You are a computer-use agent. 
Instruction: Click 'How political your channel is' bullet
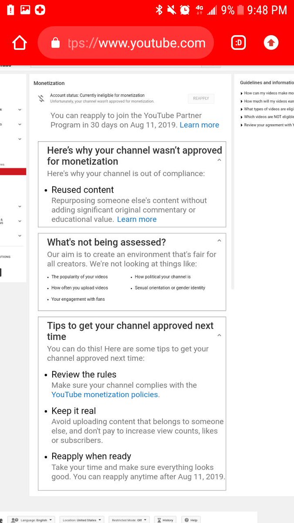(x=162, y=277)
